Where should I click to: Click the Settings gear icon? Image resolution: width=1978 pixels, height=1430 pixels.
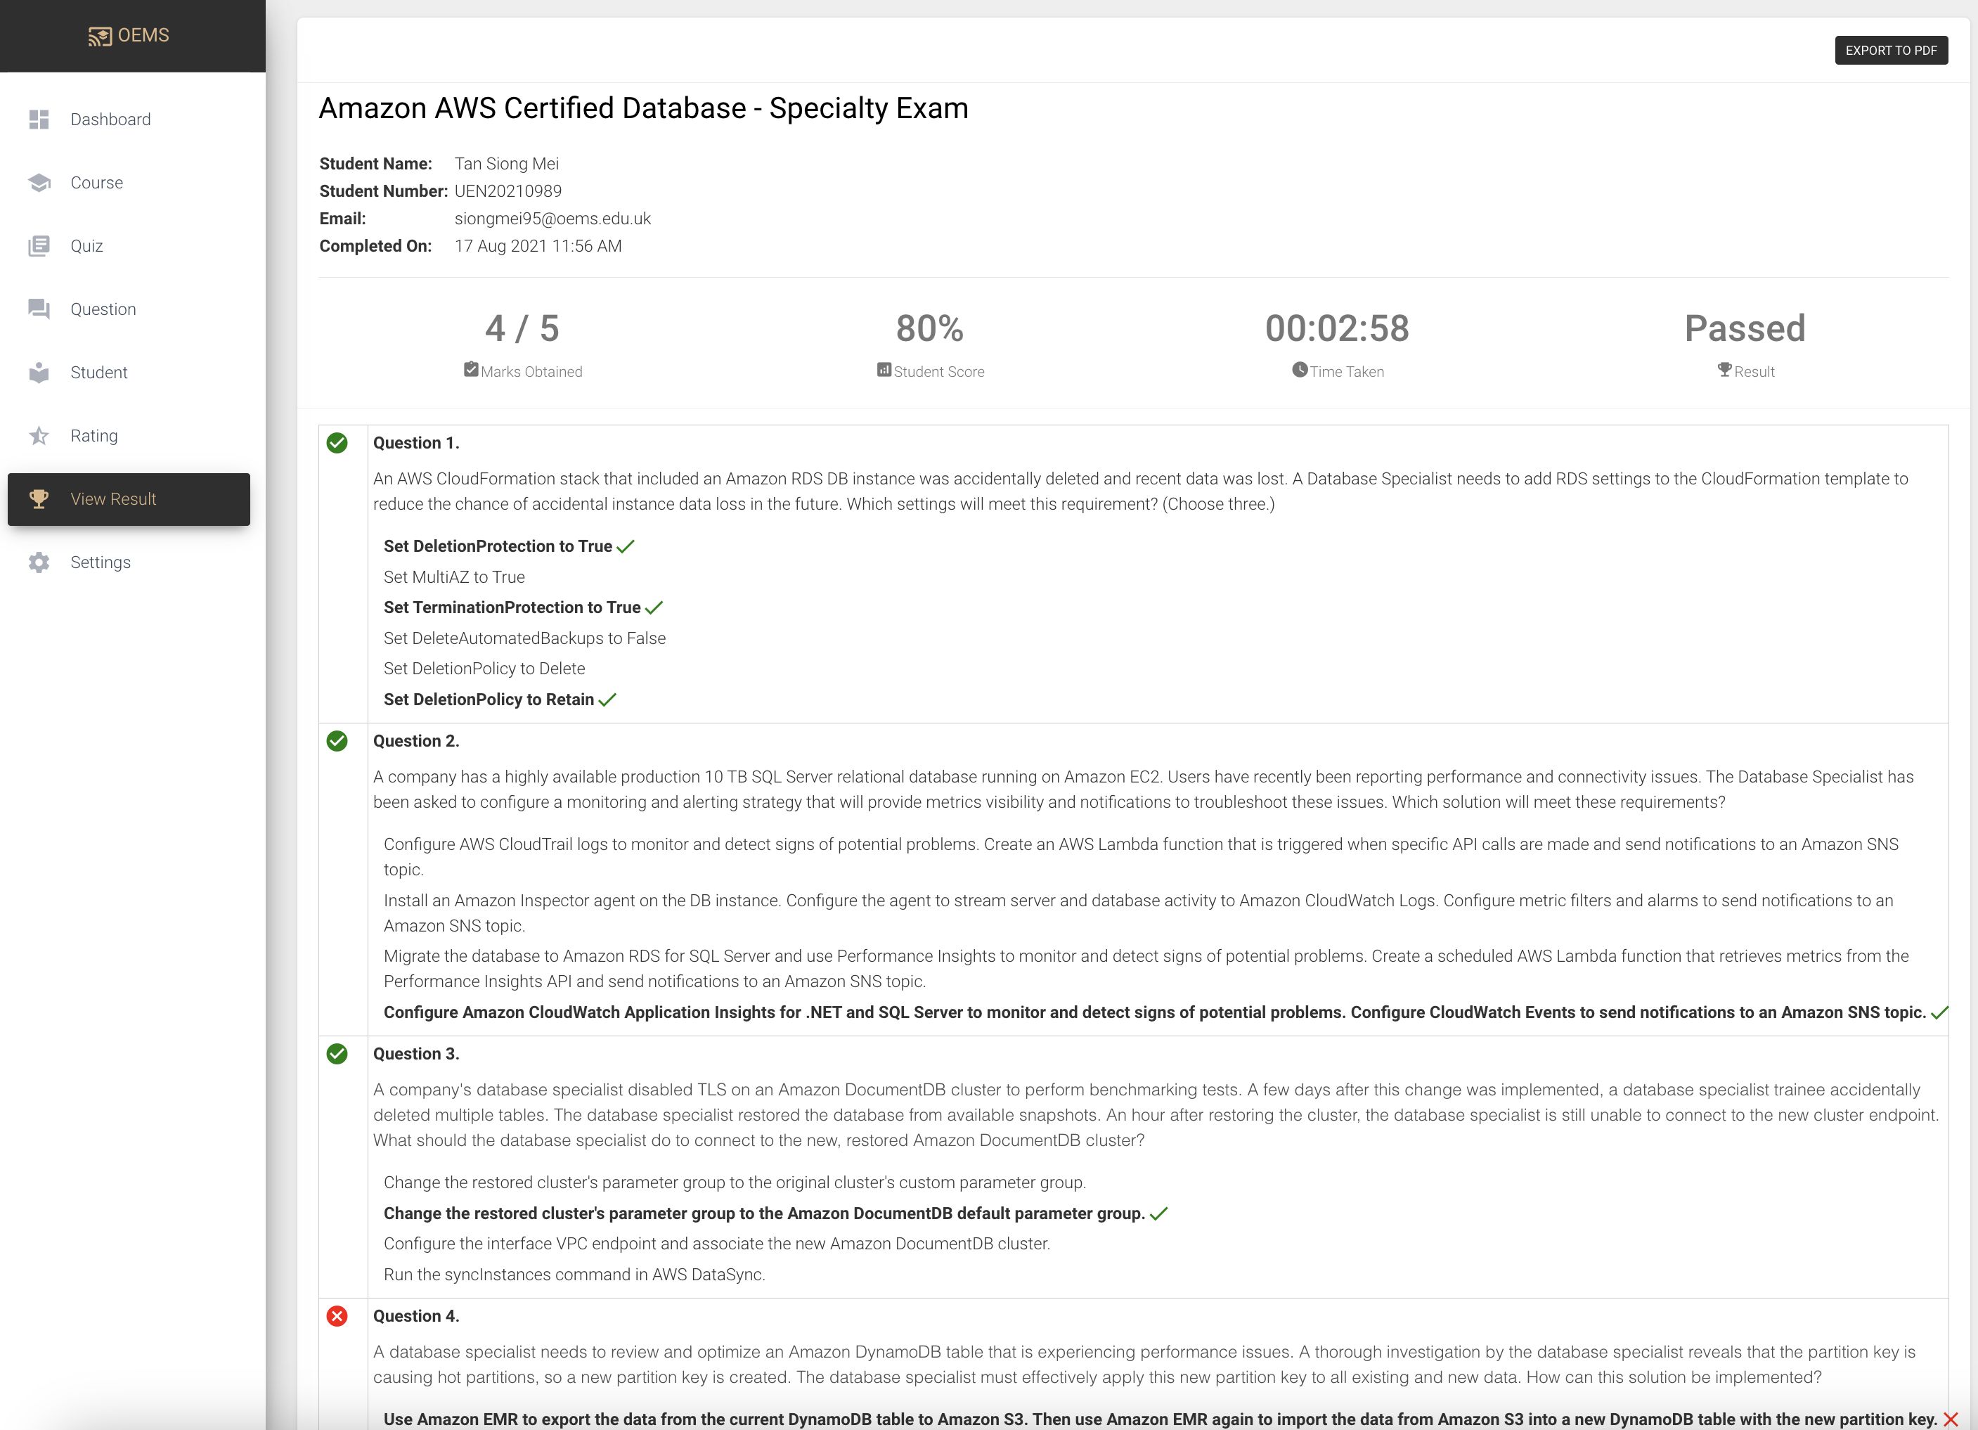[x=39, y=562]
